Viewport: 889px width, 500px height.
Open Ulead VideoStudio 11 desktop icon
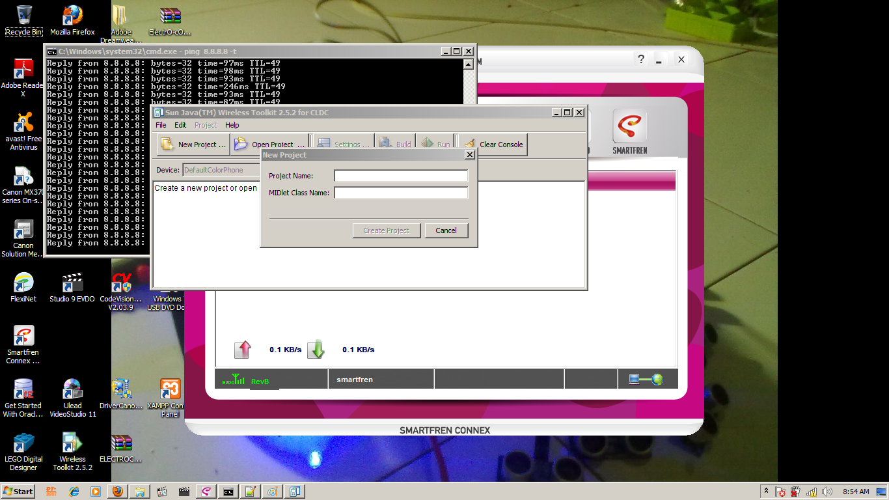(72, 398)
